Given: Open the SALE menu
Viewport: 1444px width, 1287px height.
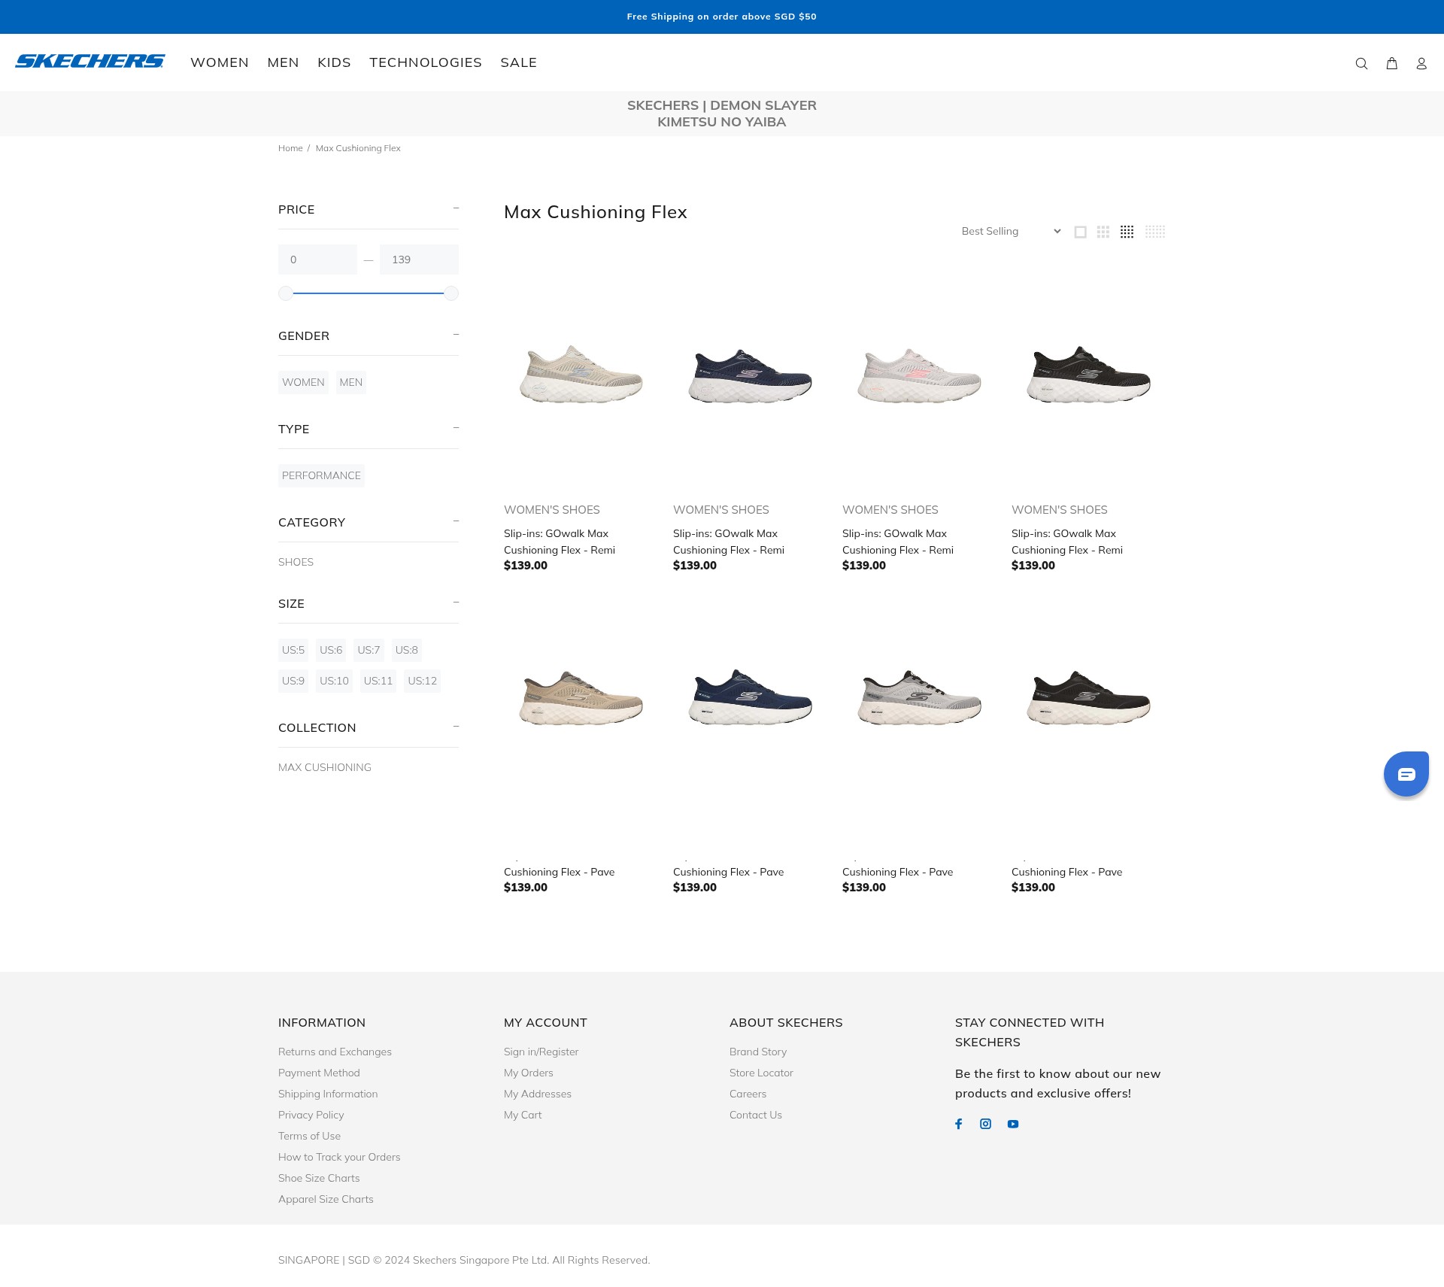Looking at the screenshot, I should click(519, 62).
